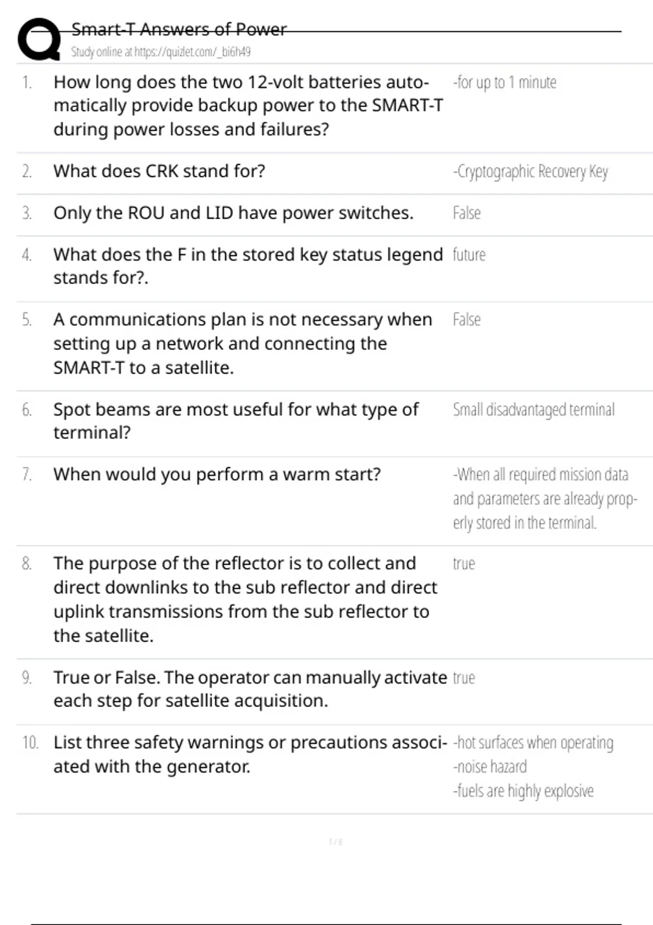This screenshot has width=653, height=925.
Task: Select the reflector purpose statement
Action: click(245, 599)
